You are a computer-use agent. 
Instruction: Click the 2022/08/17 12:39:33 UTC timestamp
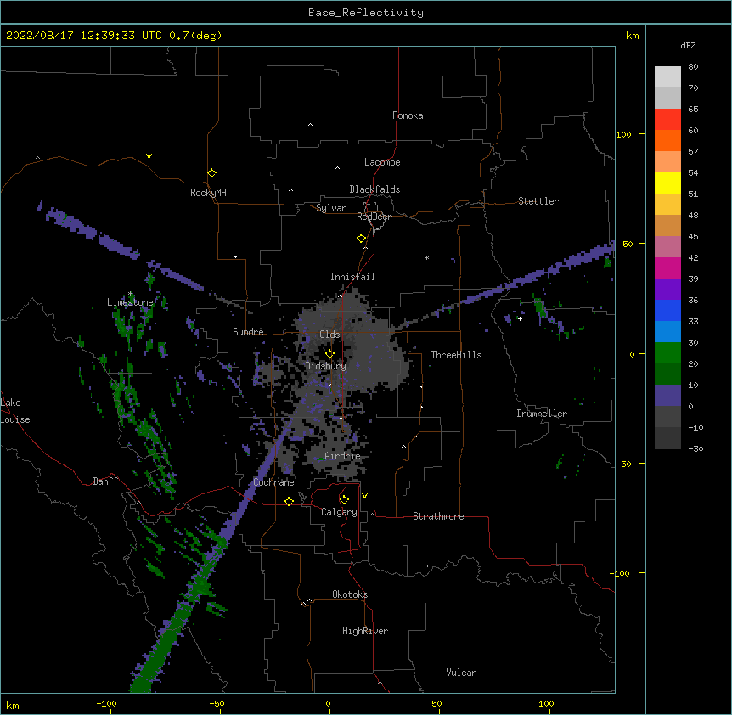[x=84, y=36]
